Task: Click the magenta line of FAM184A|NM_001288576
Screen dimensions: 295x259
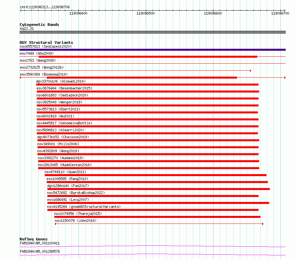Action: tap(152, 254)
